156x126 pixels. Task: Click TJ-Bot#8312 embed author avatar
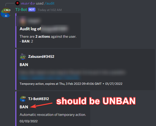point(23,99)
